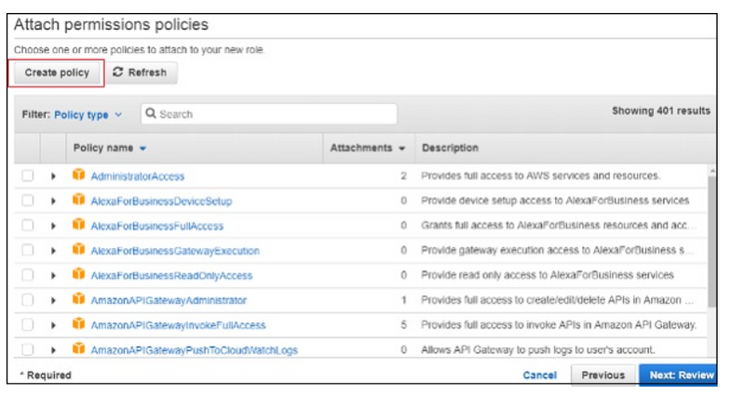This screenshot has width=745, height=395.
Task: Proceed with Next: Review button
Action: [679, 375]
